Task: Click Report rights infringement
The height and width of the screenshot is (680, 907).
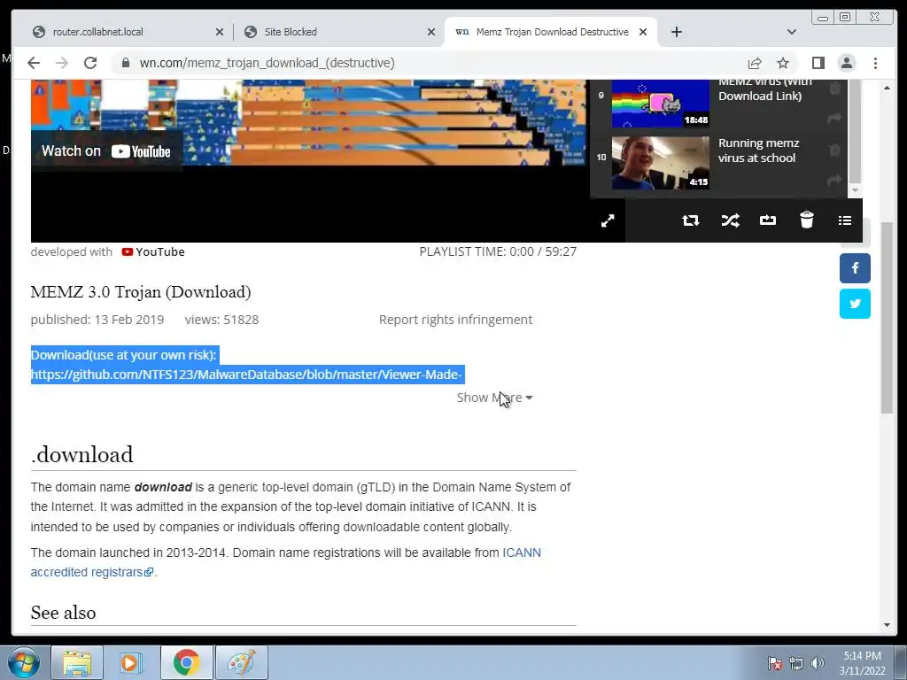Action: click(x=455, y=320)
